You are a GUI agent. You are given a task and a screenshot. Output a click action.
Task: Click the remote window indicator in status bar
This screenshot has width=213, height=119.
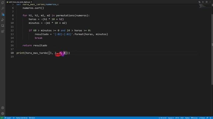(x=2, y=118)
